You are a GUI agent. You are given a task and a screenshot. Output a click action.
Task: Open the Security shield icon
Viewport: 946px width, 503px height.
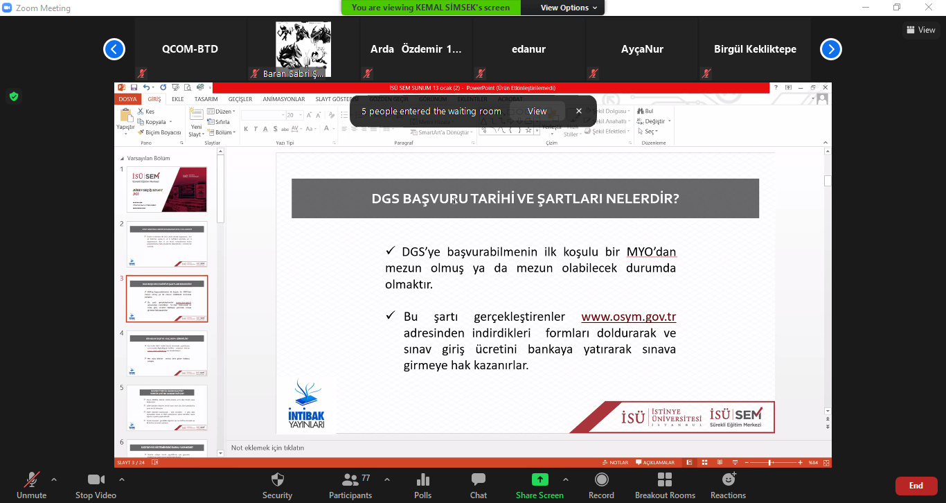[277, 480]
